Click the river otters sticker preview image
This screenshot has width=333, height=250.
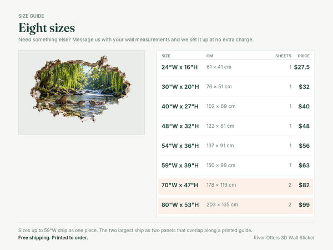[82, 92]
